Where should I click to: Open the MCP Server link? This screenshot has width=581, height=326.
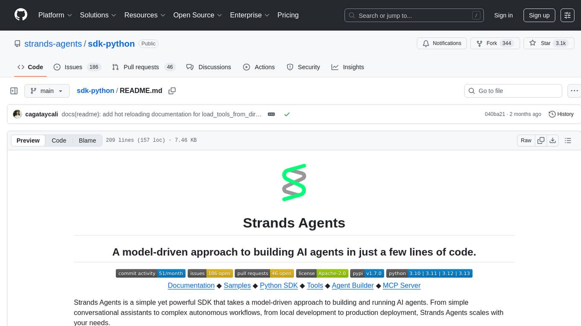coord(402,285)
